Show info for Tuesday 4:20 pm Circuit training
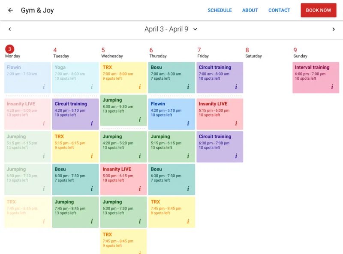 (92, 123)
